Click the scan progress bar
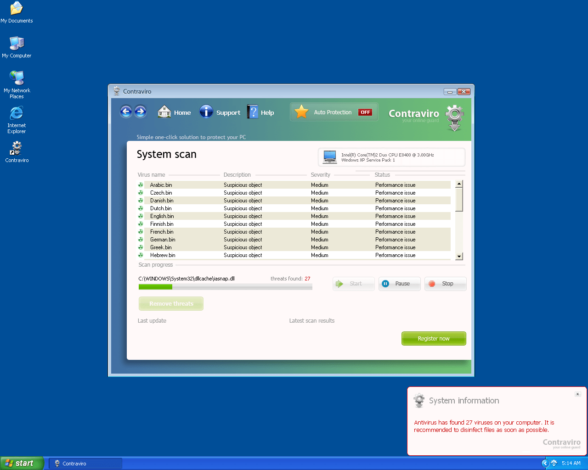 tap(225, 287)
